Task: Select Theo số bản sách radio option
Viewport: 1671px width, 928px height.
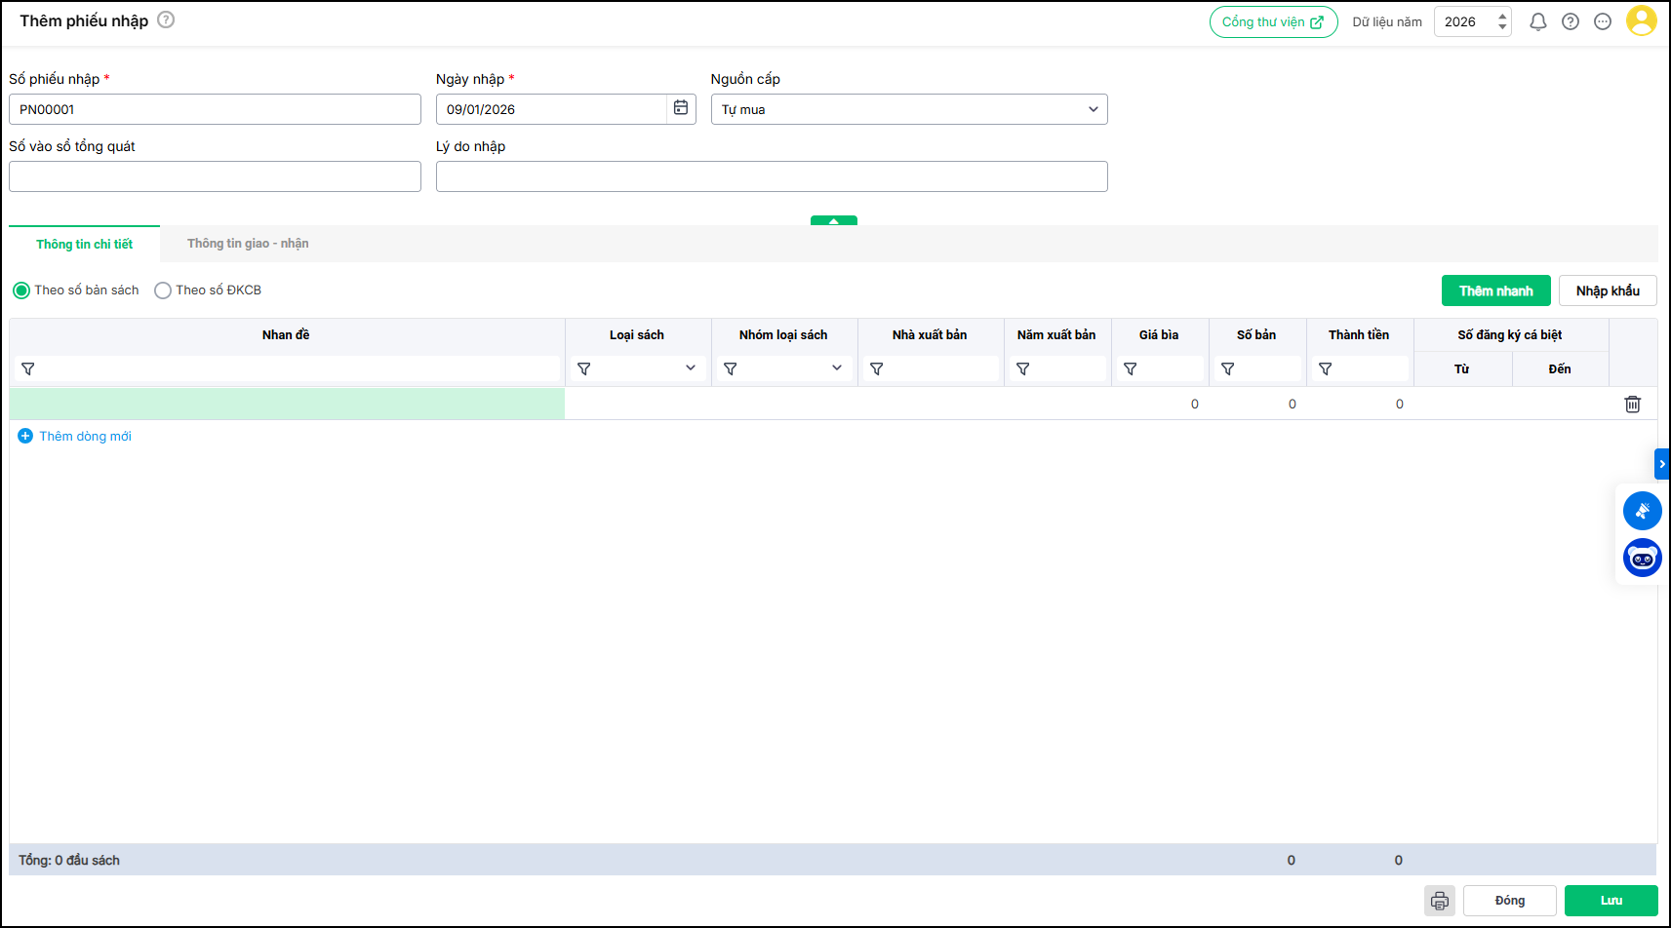Action: coord(21,290)
